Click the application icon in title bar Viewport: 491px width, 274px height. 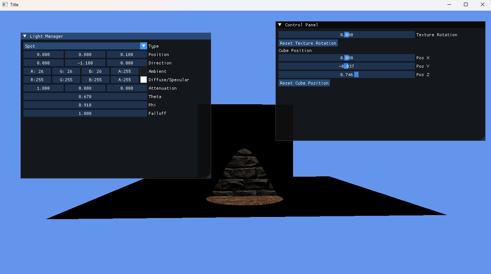tap(5, 5)
